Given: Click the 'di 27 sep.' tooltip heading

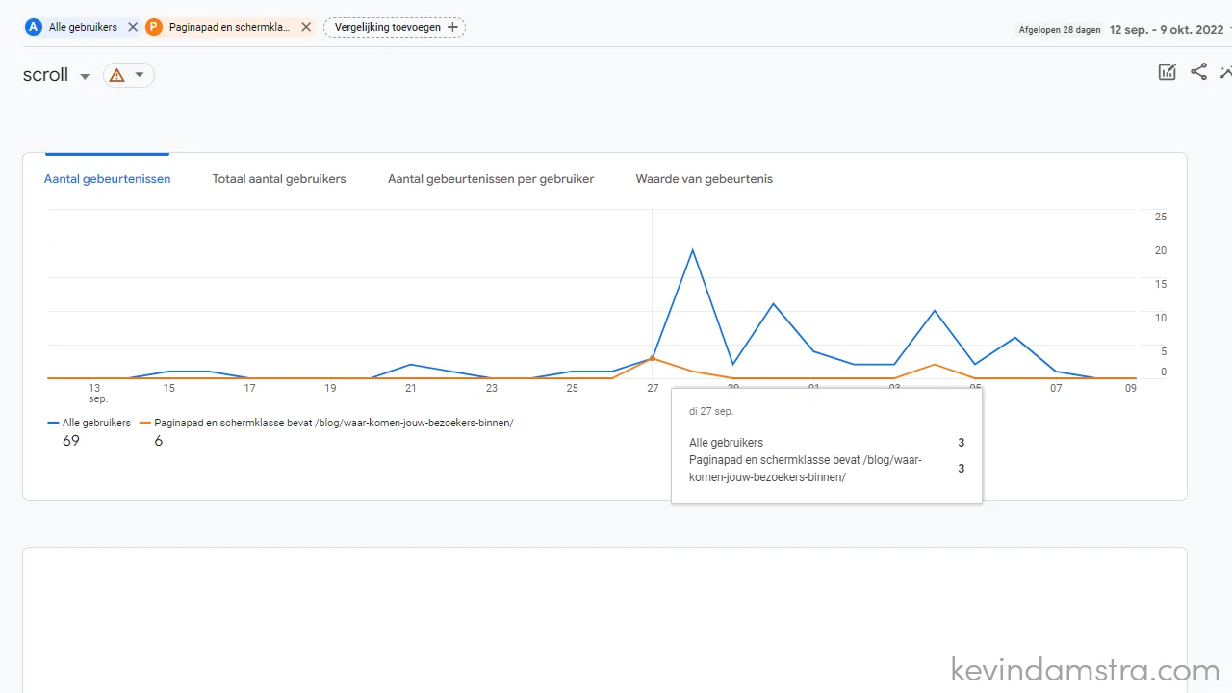Looking at the screenshot, I should [711, 411].
